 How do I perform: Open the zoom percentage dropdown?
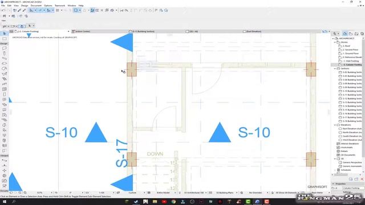click(x=51, y=192)
